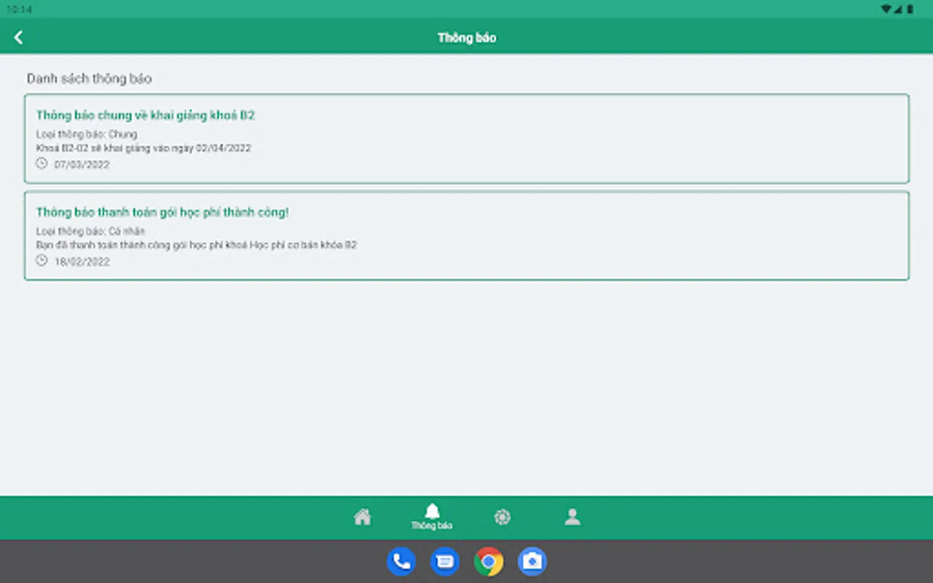Viewport: 933px width, 583px height.
Task: Tap the date 07/03/2022 on the first notification
Action: point(82,164)
